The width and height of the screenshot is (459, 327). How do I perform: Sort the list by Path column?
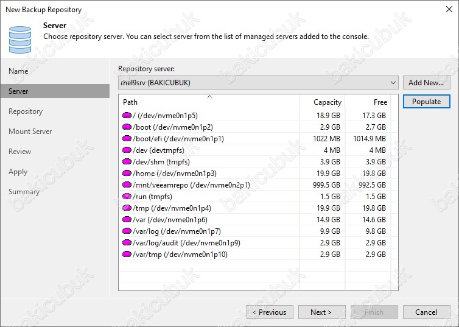coord(209,102)
